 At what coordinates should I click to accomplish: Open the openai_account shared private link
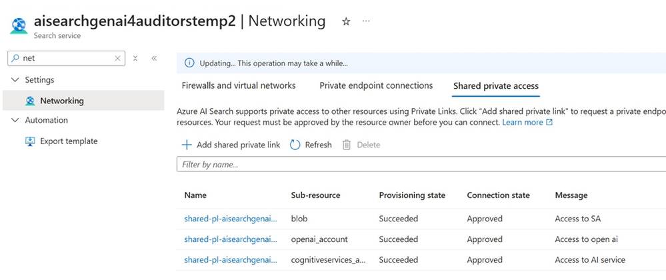pyautogui.click(x=231, y=239)
